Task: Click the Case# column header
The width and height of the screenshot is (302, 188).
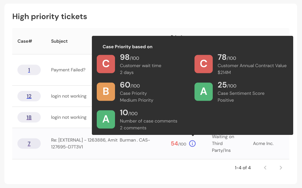Action: click(x=24, y=41)
